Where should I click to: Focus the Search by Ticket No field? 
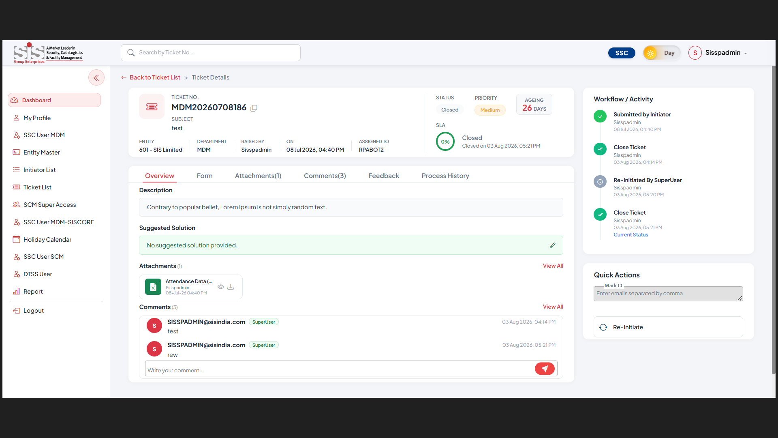point(211,53)
